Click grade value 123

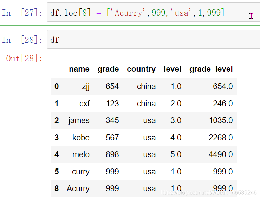click(x=112, y=104)
